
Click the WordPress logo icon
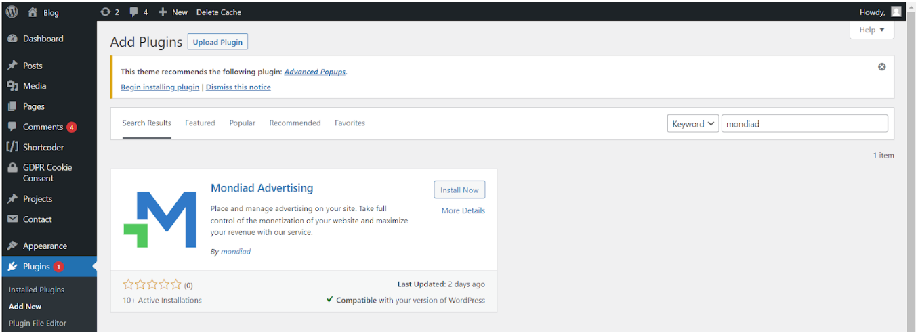12,12
